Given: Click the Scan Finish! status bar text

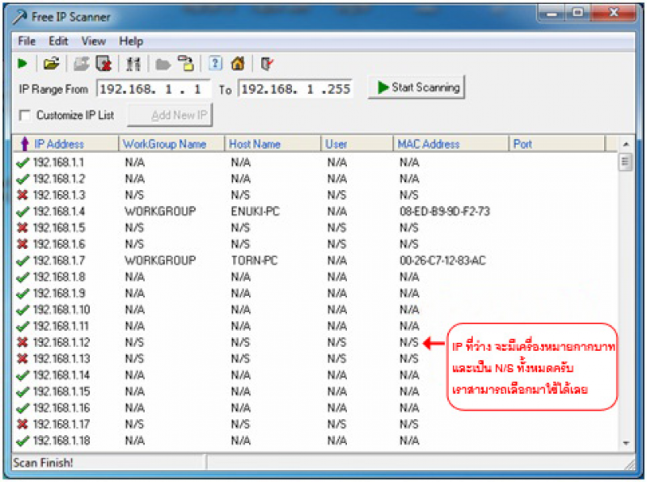Looking at the screenshot, I should (43, 463).
